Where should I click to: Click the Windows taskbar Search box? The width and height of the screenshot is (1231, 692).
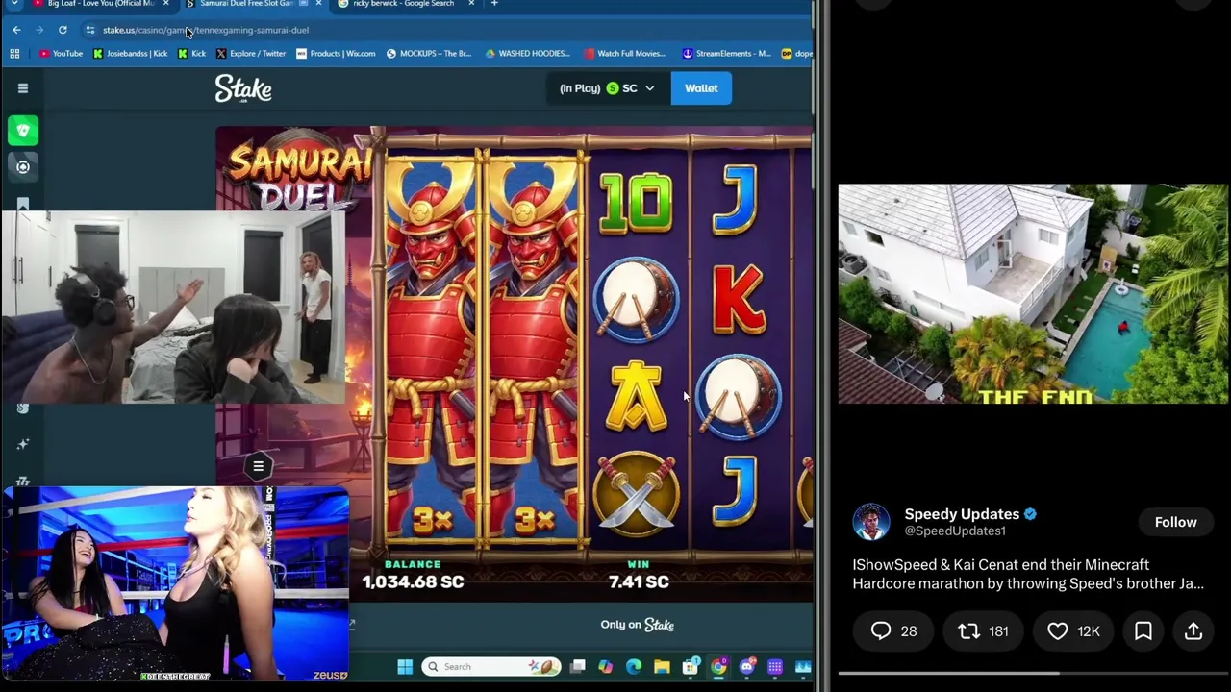tap(490, 667)
